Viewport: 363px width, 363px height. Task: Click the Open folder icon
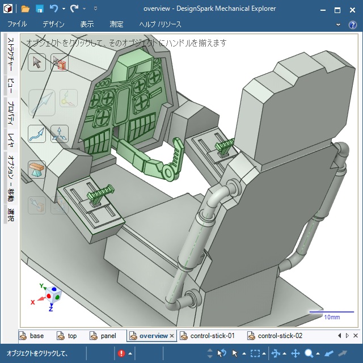coord(26,9)
